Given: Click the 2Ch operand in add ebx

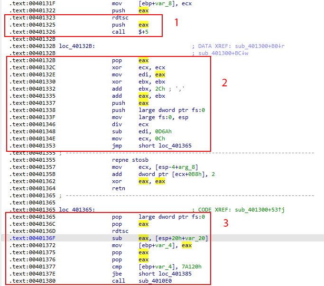Looking at the screenshot, I should [x=160, y=89].
